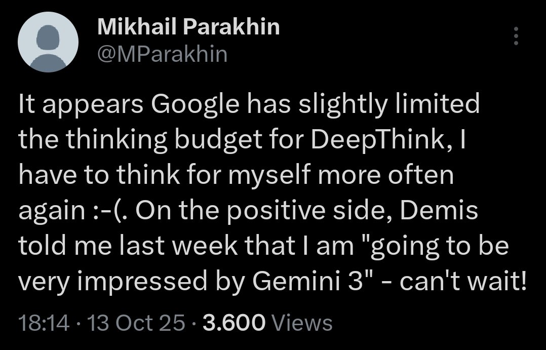Click the @MParakhin handle
The width and height of the screenshot is (546, 350).
162,53
